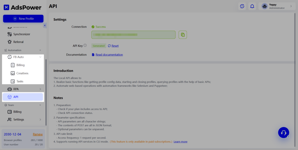This screenshot has width=298, height=150.
Task: Click the Reset API key link
Action: click(x=115, y=46)
